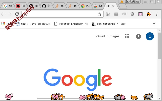Viewport: 162px width, 101px height.
Task: Open the Apps bookmarks shortcut
Action: pos(7,24)
